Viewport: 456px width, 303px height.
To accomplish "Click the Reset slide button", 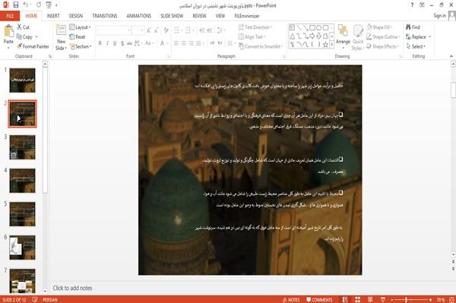I will tap(78, 37).
